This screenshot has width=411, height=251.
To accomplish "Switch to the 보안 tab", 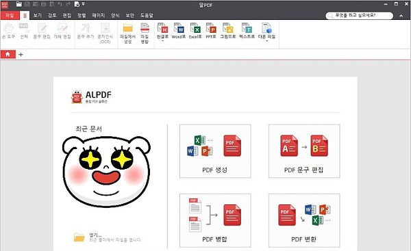I will click(x=129, y=15).
